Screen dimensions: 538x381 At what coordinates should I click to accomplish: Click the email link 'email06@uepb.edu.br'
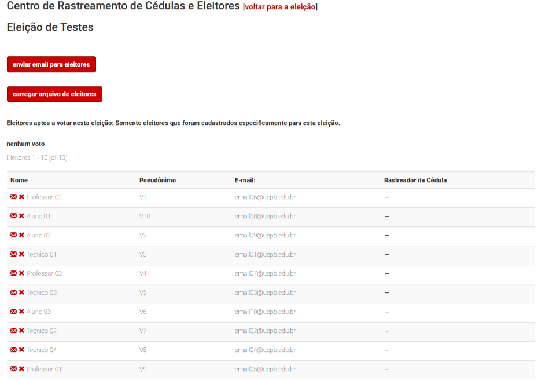pyautogui.click(x=264, y=197)
